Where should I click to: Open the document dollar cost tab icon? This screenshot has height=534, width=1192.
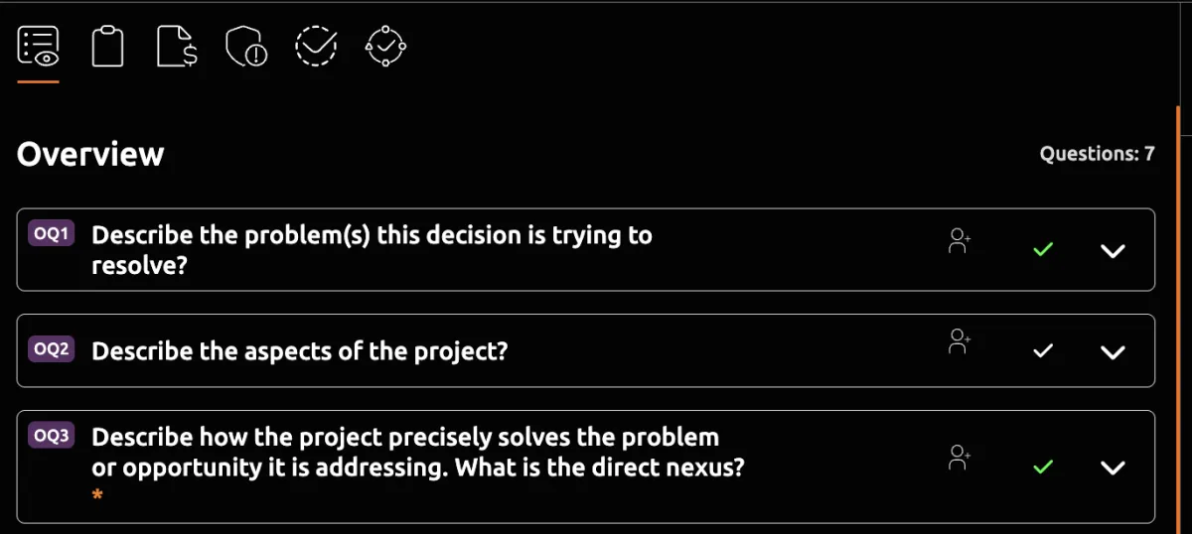coord(177,46)
